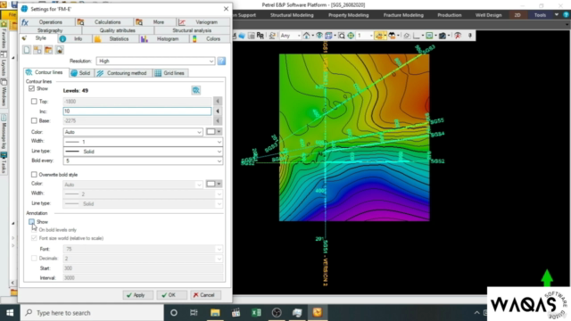This screenshot has width=571, height=321.
Task: Click the view all eye icon in toolbar
Action: point(319,36)
